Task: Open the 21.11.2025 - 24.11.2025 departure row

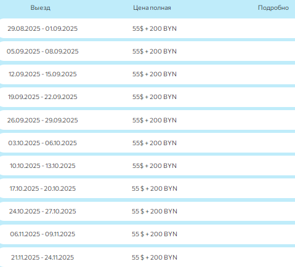Action: click(x=147, y=257)
